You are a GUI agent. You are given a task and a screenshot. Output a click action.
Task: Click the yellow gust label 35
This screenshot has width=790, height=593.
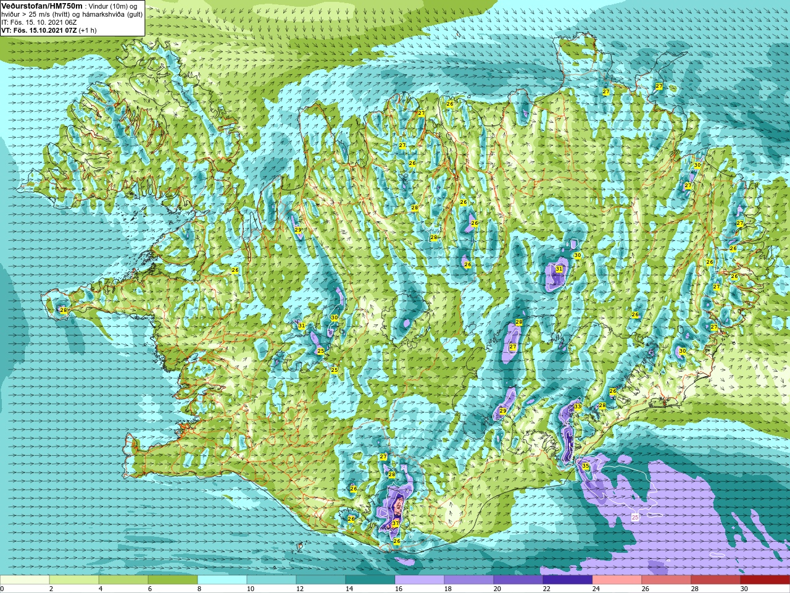(x=586, y=466)
